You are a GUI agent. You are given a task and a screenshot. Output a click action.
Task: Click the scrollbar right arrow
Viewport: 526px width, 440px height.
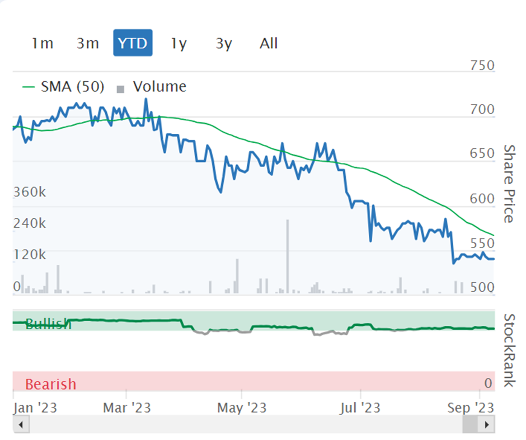(x=487, y=424)
